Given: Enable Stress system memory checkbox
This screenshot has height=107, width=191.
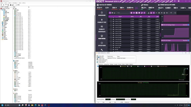Looking at the screenshot, I should click(x=99, y=60).
